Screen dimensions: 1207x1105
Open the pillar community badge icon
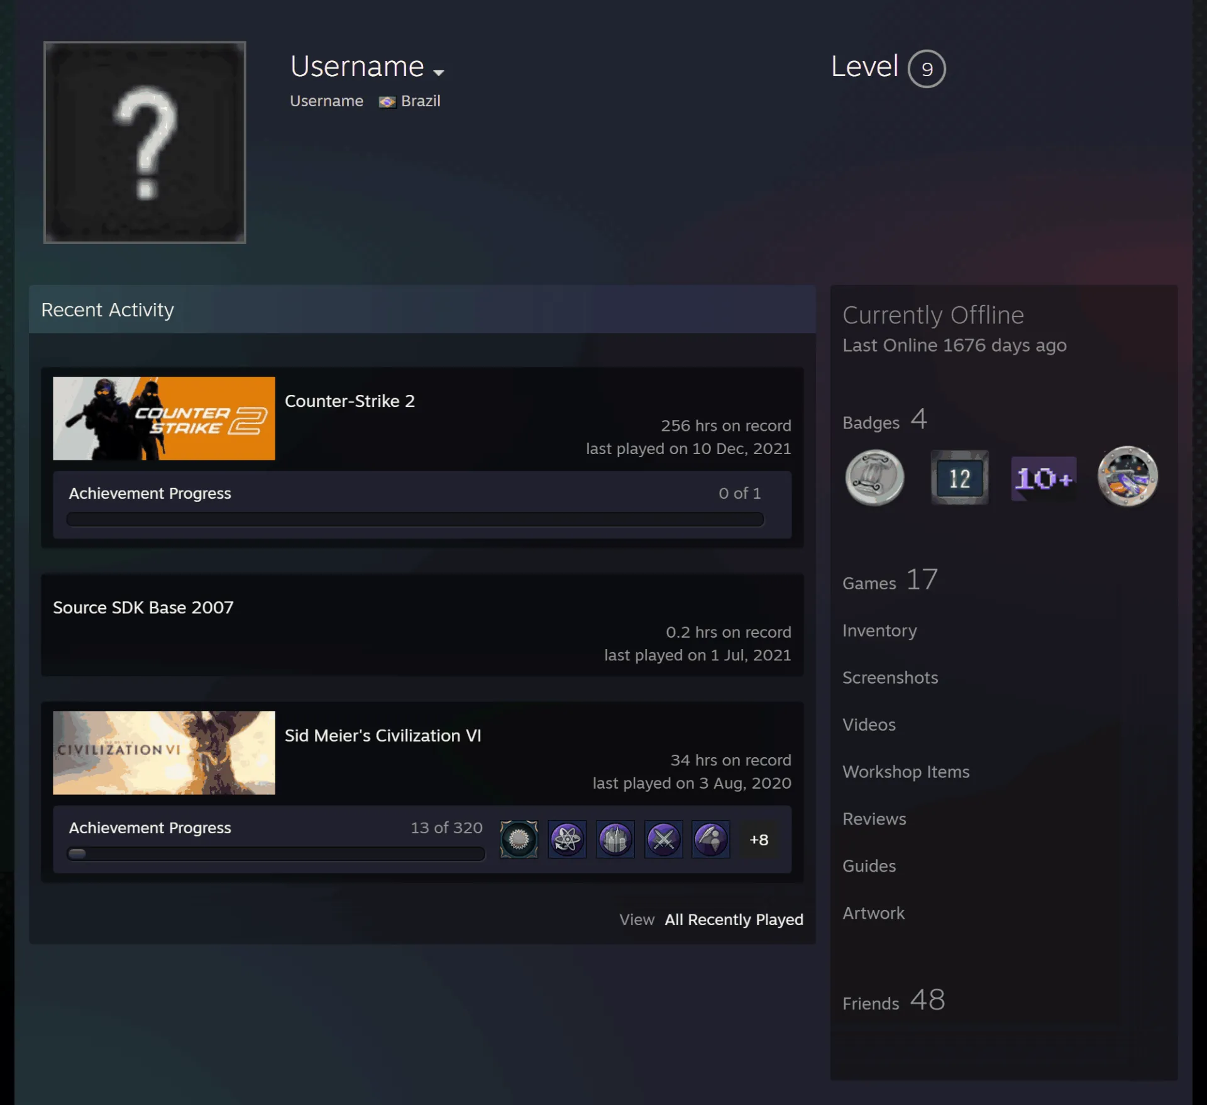pos(874,478)
